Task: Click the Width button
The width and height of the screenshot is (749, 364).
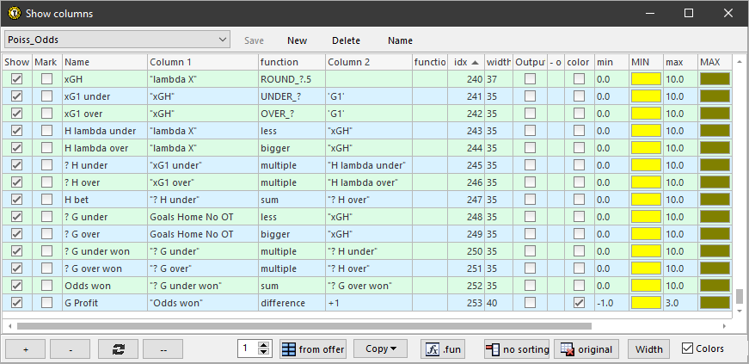Action: pyautogui.click(x=649, y=349)
